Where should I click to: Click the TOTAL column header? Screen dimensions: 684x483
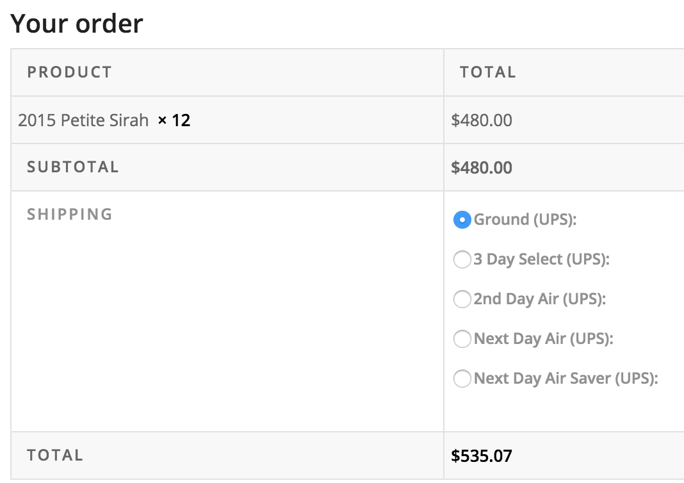487,72
